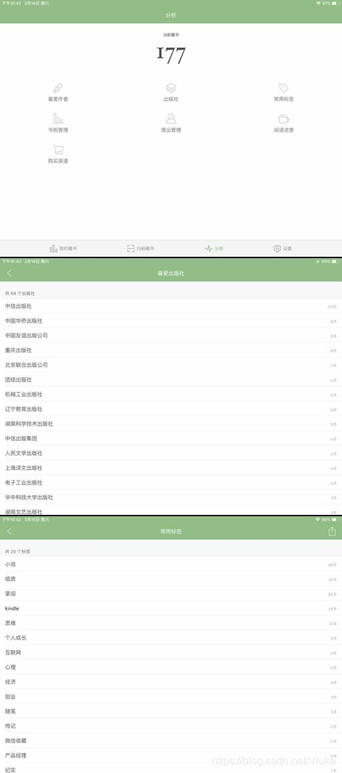This screenshot has width=342, height=773.
Task: Open the 产品经理 tag row
Action: (x=171, y=755)
